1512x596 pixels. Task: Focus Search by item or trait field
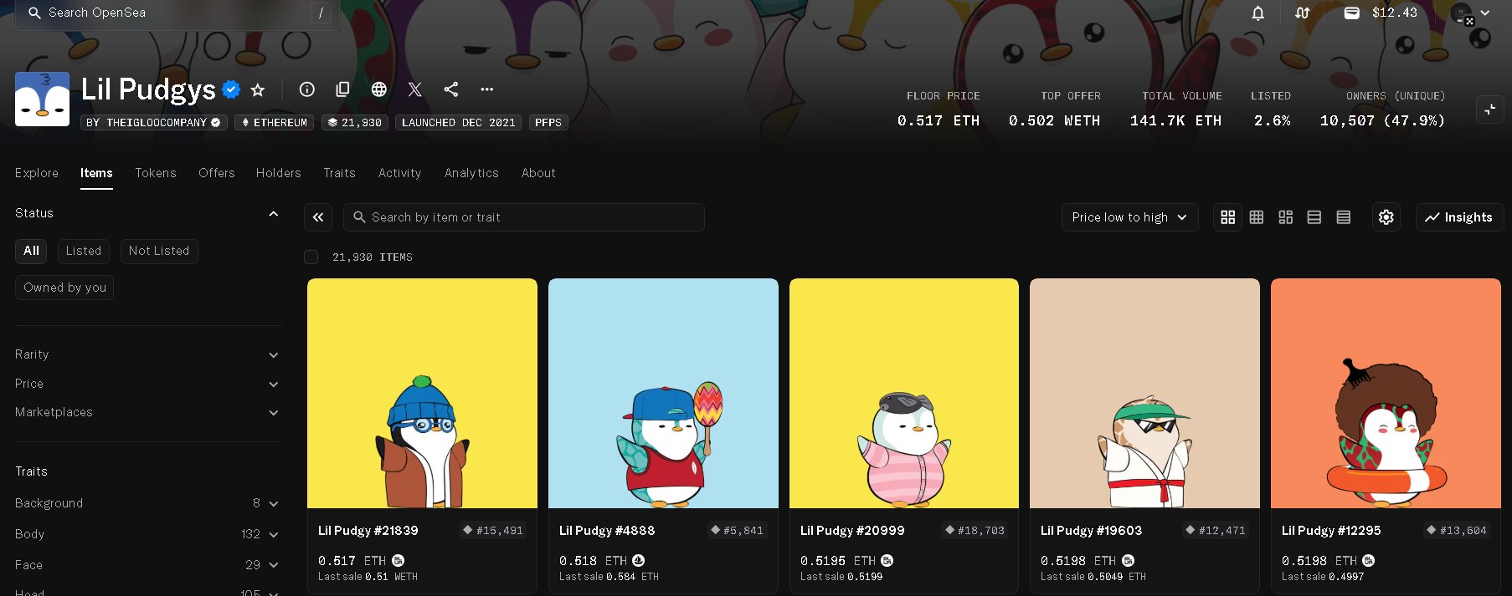[524, 217]
